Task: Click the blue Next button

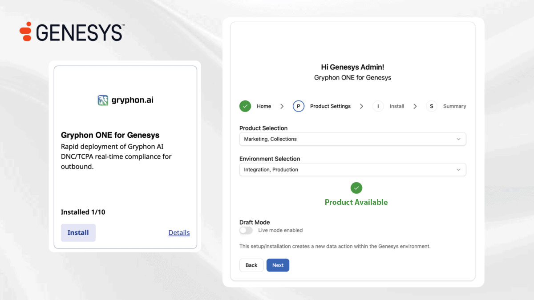Action: (x=278, y=265)
